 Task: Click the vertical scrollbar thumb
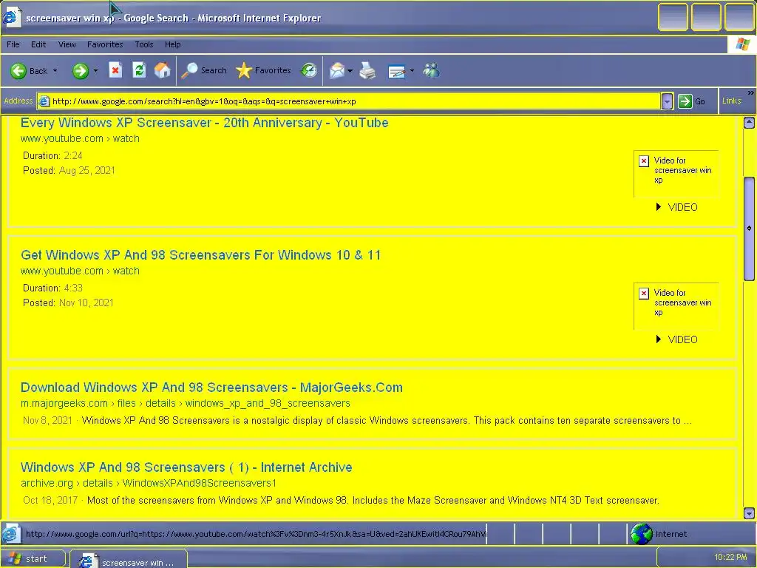pos(749,229)
